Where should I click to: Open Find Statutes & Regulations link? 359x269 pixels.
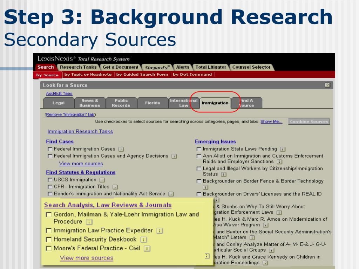81,172
